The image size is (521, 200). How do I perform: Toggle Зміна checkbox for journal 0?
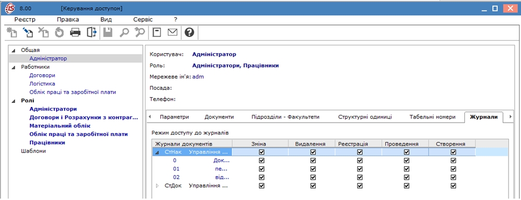click(x=261, y=161)
